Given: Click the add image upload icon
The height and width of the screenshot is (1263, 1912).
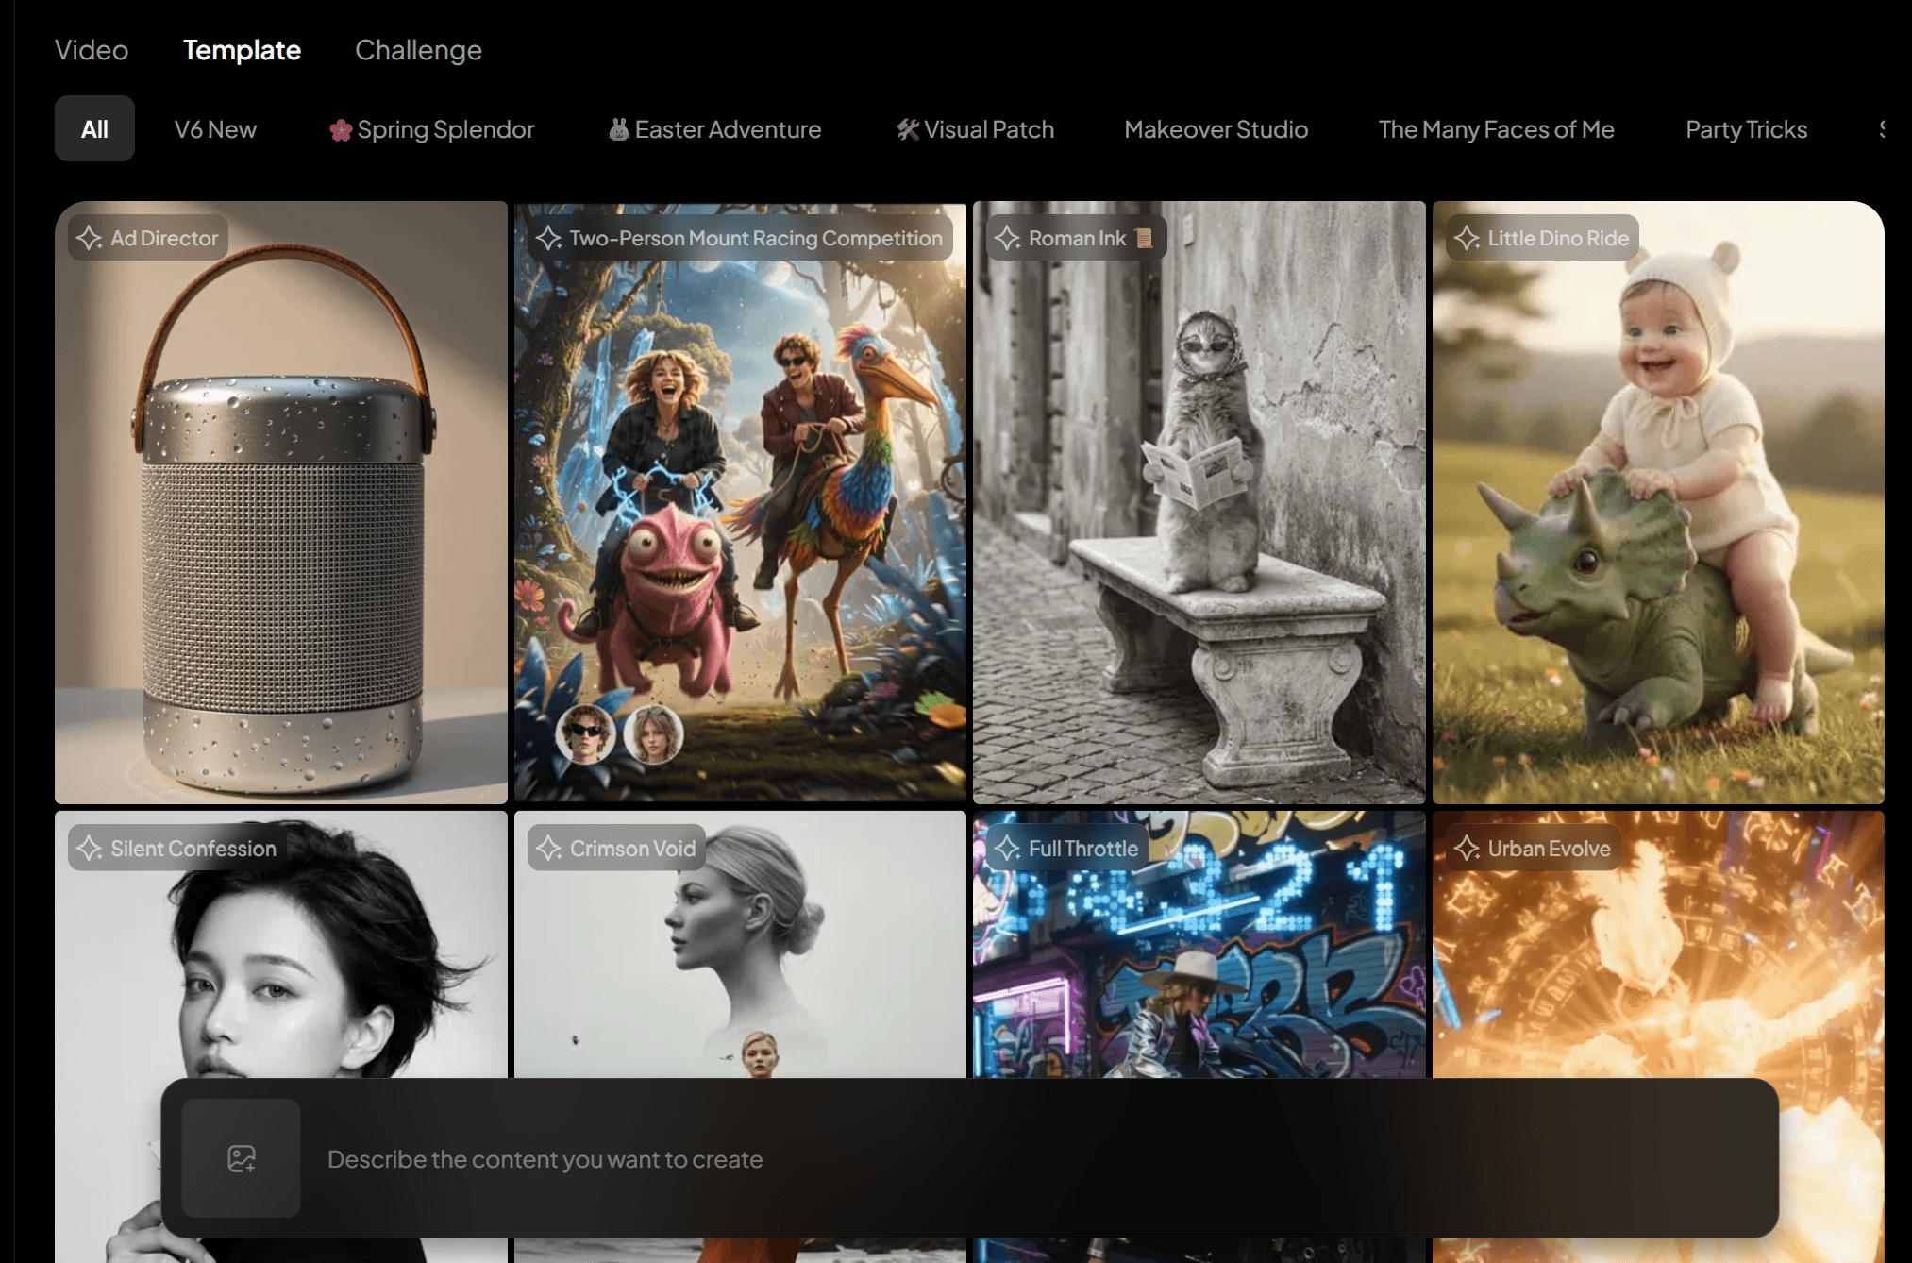Looking at the screenshot, I should (x=242, y=1158).
